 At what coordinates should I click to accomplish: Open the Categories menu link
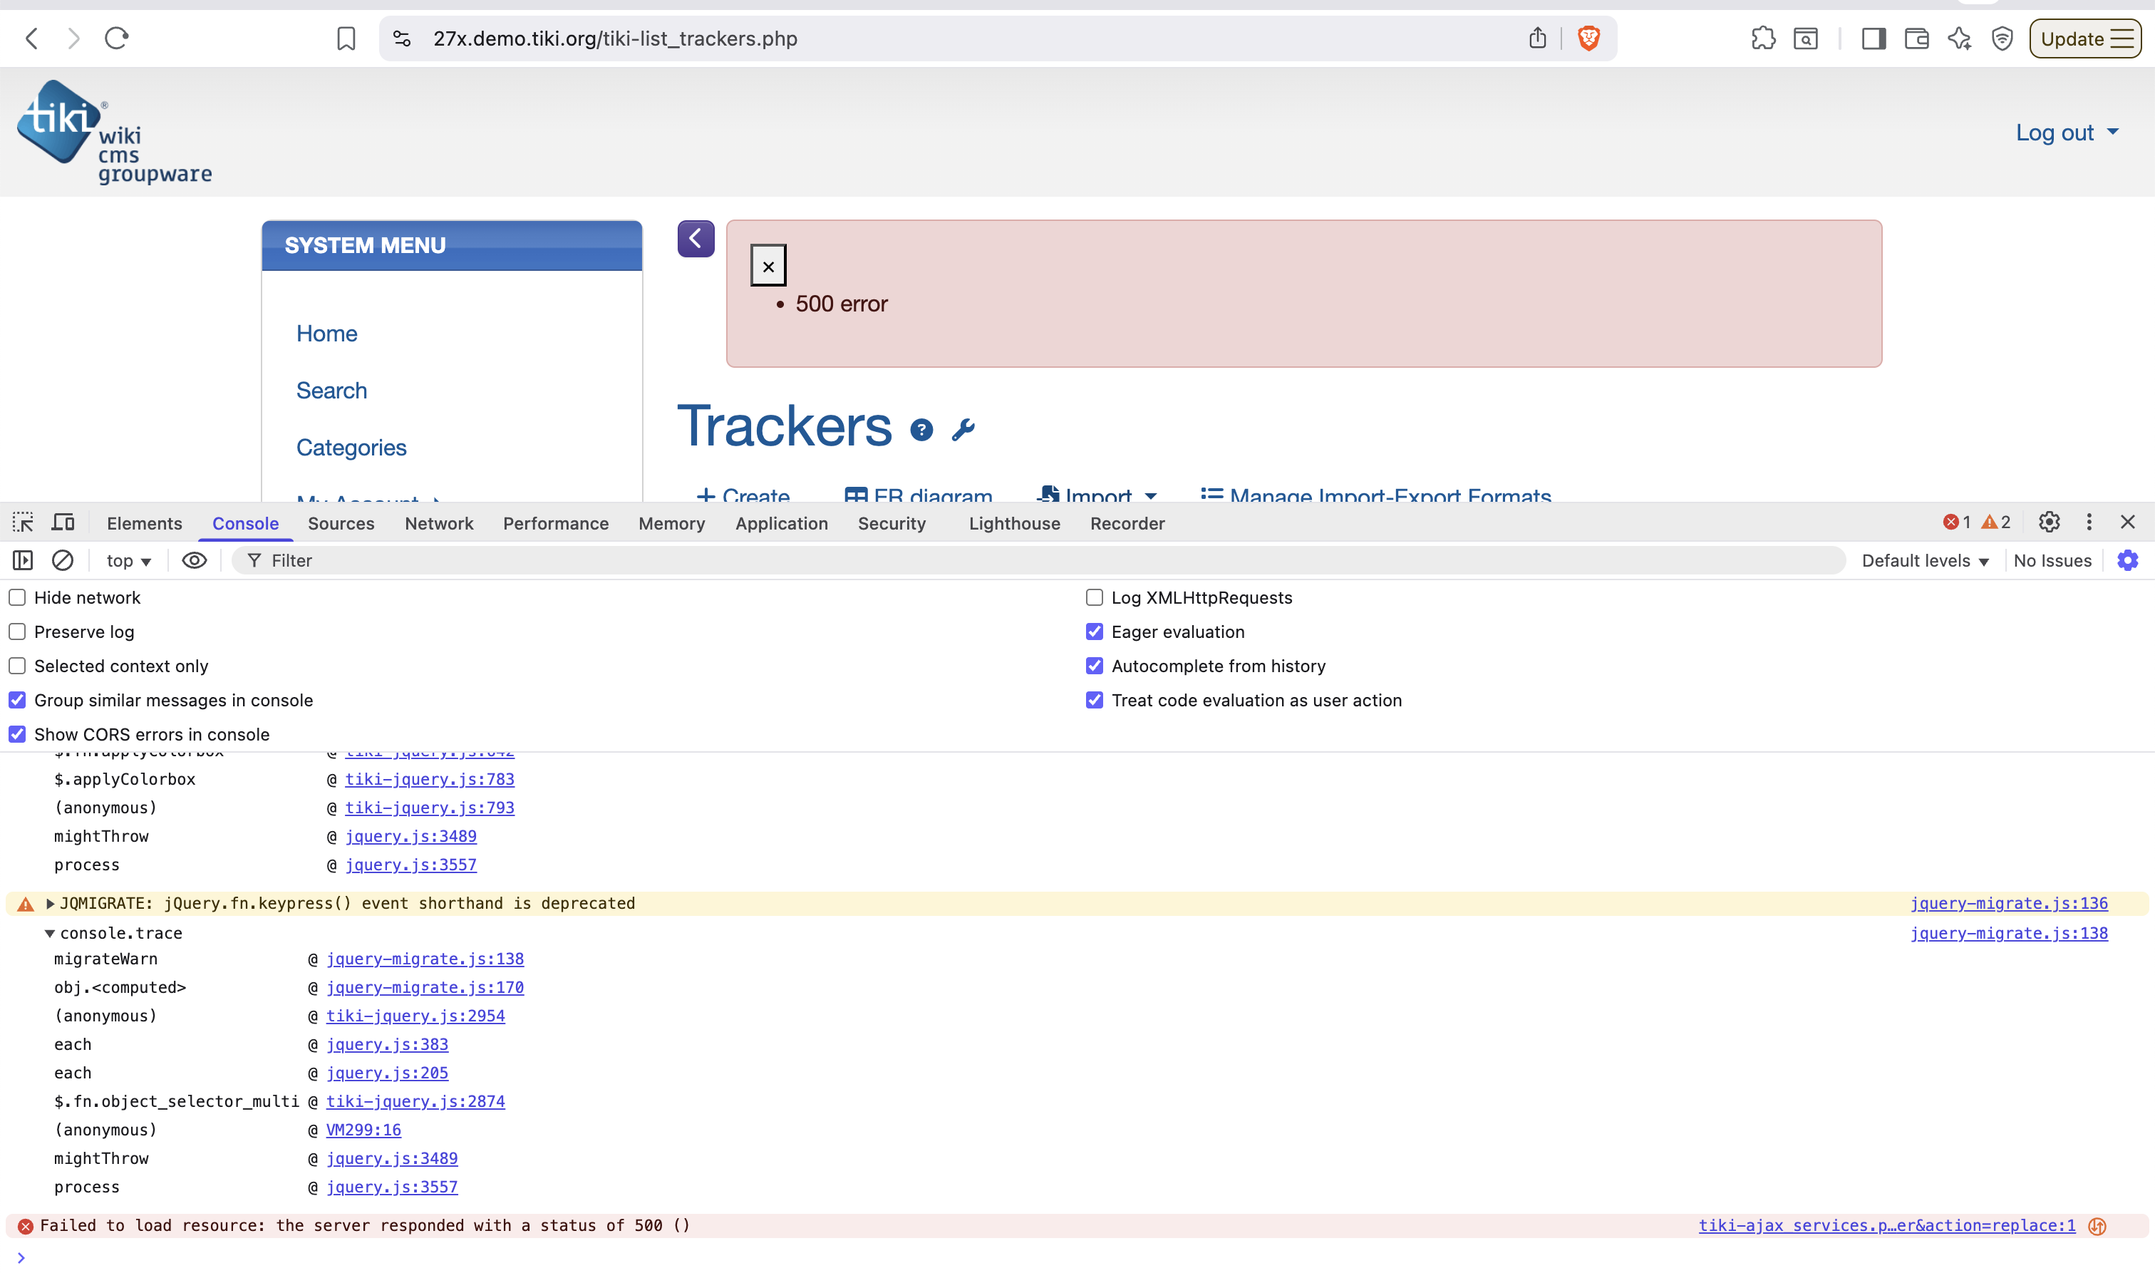tap(351, 448)
